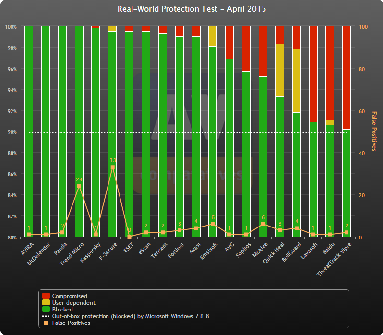Screen dimensions: 383x335
Task: Click the red Compromised legend swatch
Action: click(x=46, y=296)
